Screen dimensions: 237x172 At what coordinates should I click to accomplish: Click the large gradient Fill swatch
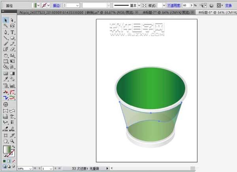click(7, 150)
